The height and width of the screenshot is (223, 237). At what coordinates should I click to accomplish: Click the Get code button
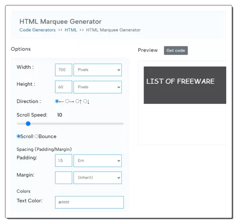[x=176, y=51]
